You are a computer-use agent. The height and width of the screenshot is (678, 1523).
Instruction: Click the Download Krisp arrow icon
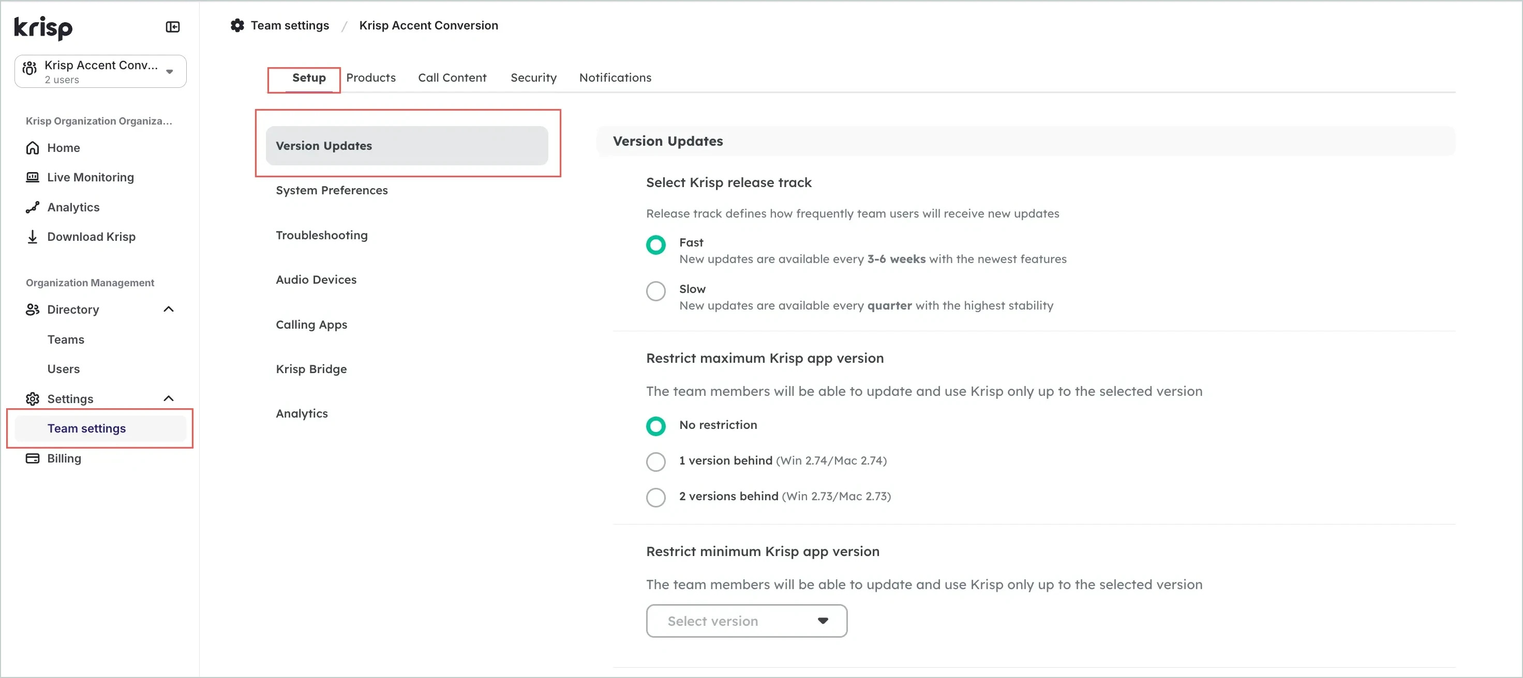coord(33,237)
